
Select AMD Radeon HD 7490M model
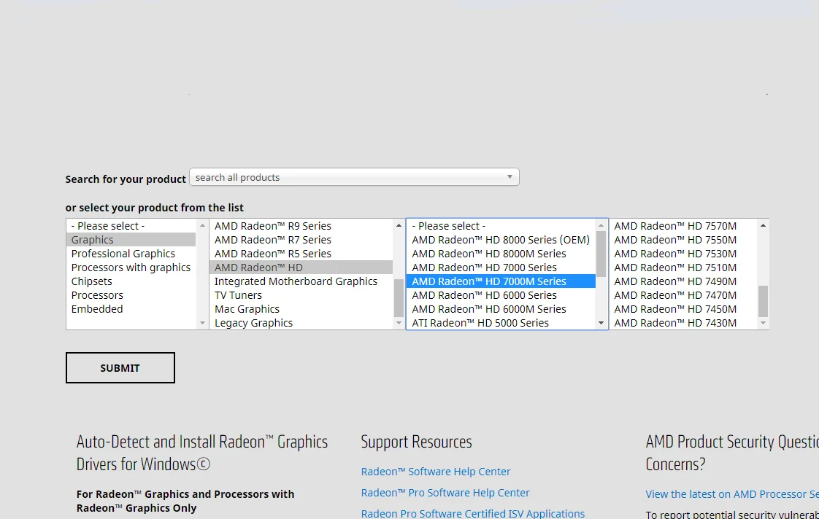pos(683,281)
